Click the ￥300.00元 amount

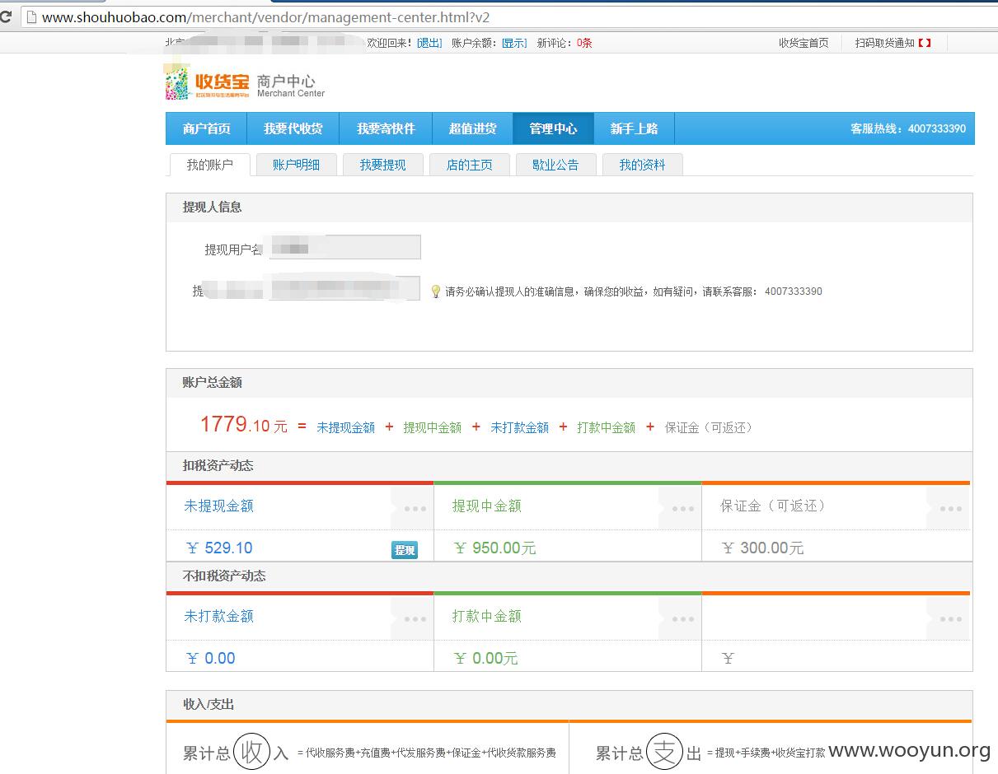coord(762,548)
